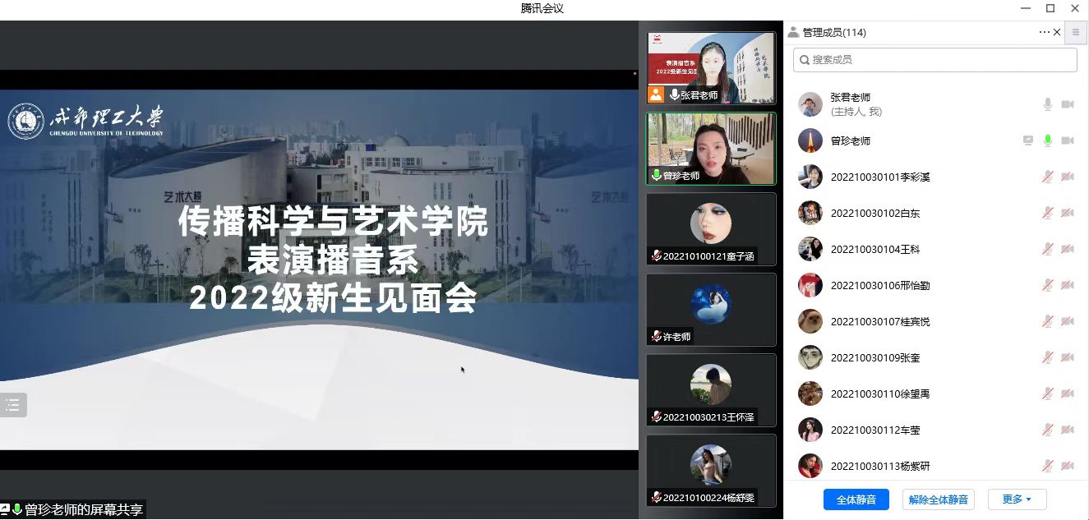Unmute microphone of 202210030102白东
Screen dimensions: 1089x520
[1048, 213]
